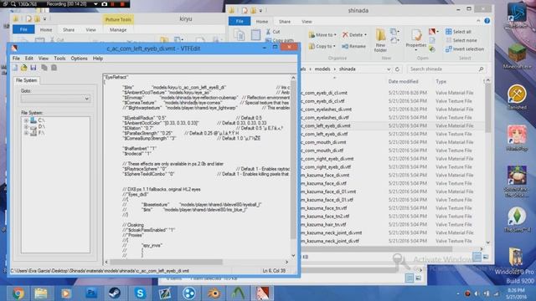Screen dimensions: 536x301
Task: Click the Paste icon in VTFEdit toolbar
Action: pyautogui.click(x=54, y=68)
